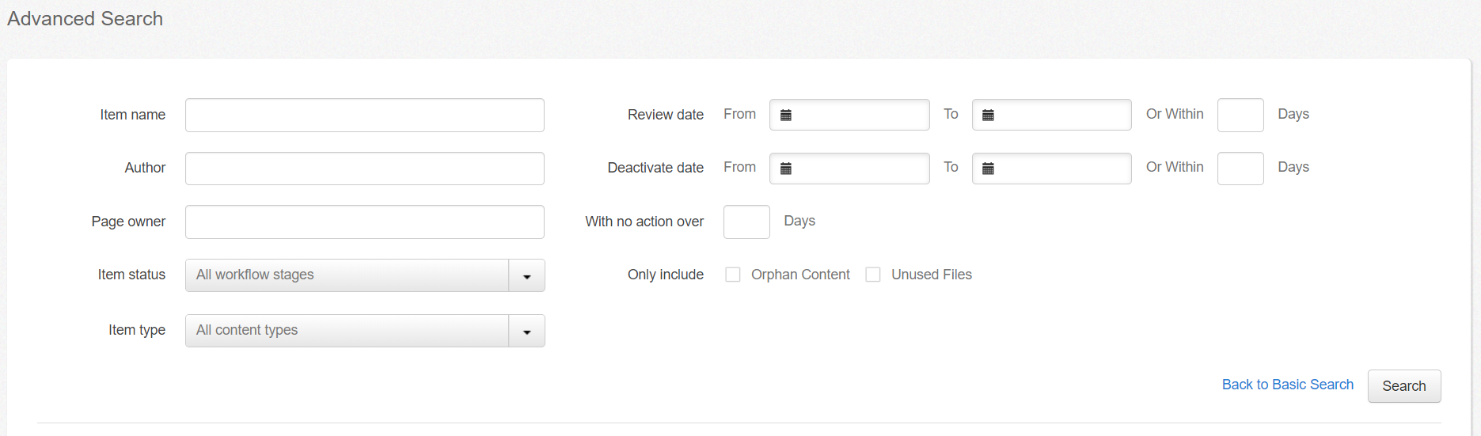Focus the Item name text field
Image resolution: width=1481 pixels, height=436 pixels.
pyautogui.click(x=365, y=115)
